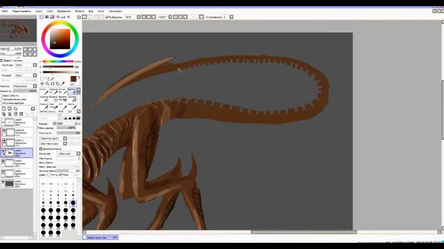Select the eyedropper color picker tool
This screenshot has height=249, width=444.
point(63,84)
